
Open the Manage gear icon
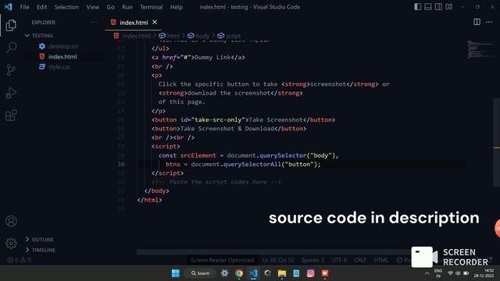[11, 244]
